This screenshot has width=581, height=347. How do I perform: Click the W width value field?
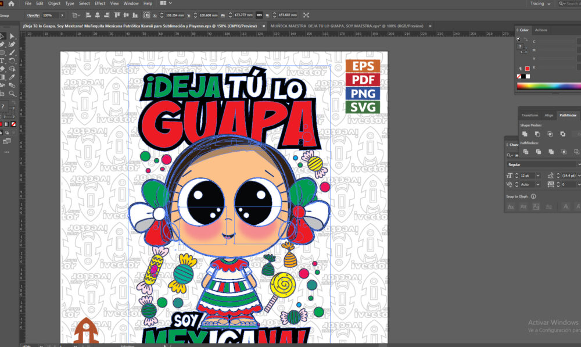pos(243,15)
